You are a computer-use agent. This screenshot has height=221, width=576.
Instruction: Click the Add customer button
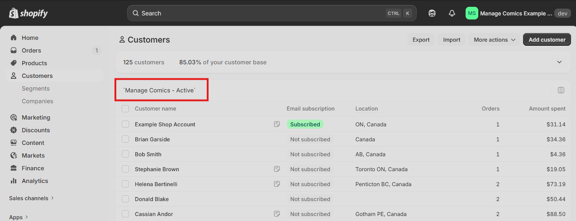(x=547, y=40)
